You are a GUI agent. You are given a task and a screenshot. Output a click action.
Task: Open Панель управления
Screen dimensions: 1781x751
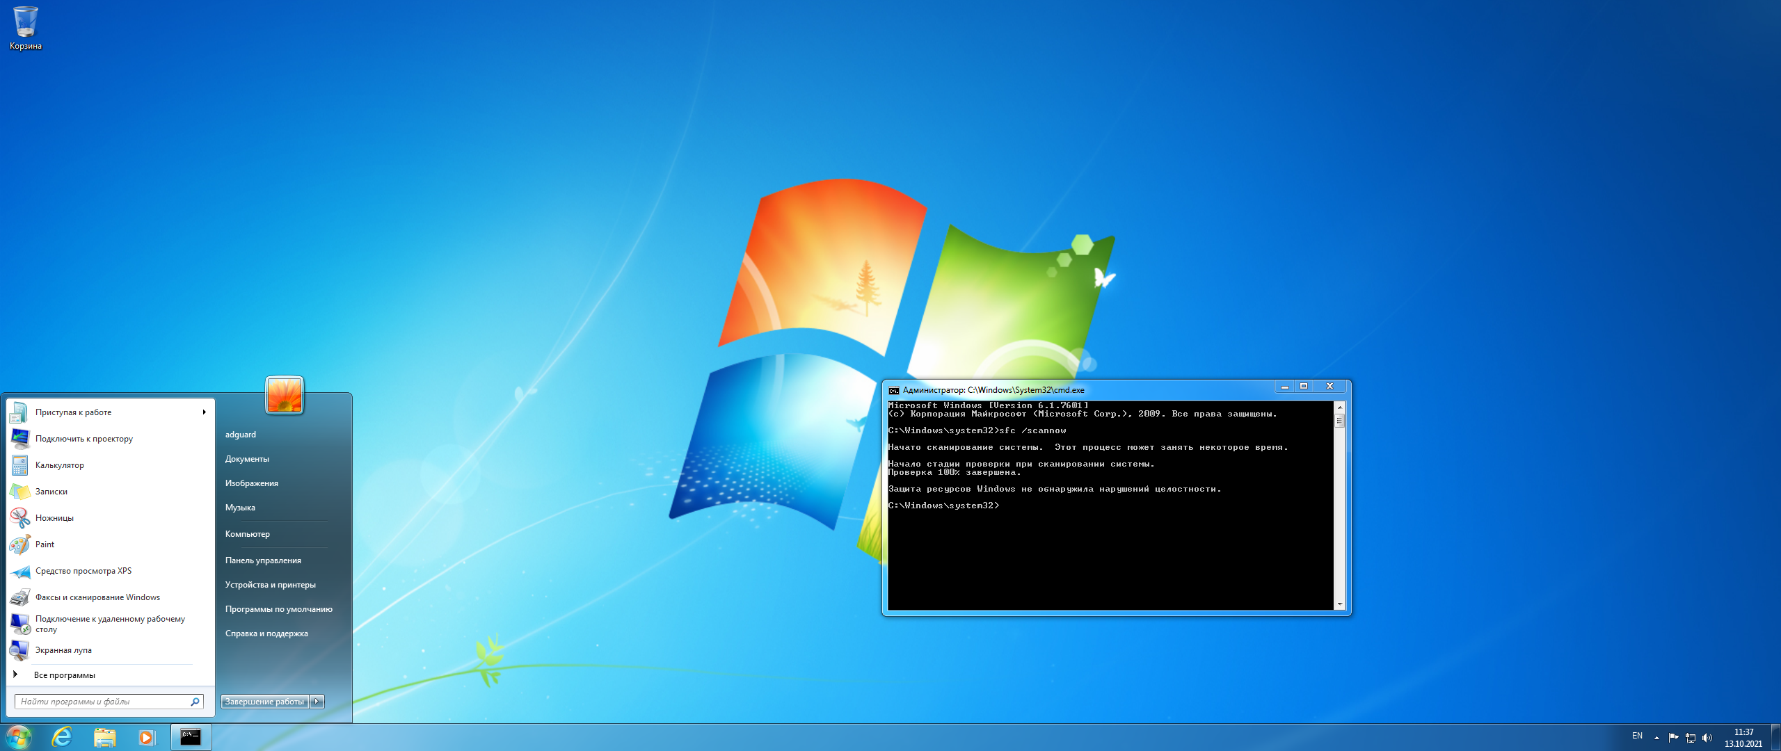263,560
